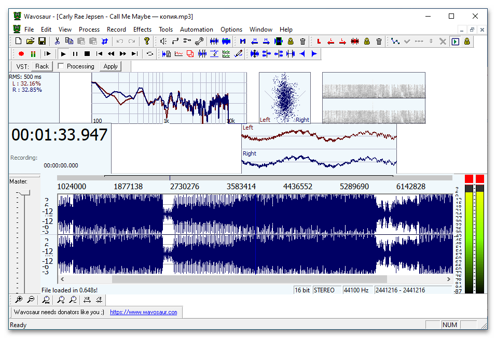Toggle the green automation play icon

point(455,41)
